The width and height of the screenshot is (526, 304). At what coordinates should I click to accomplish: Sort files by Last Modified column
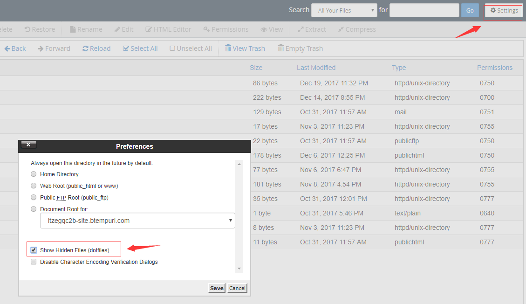coord(316,68)
